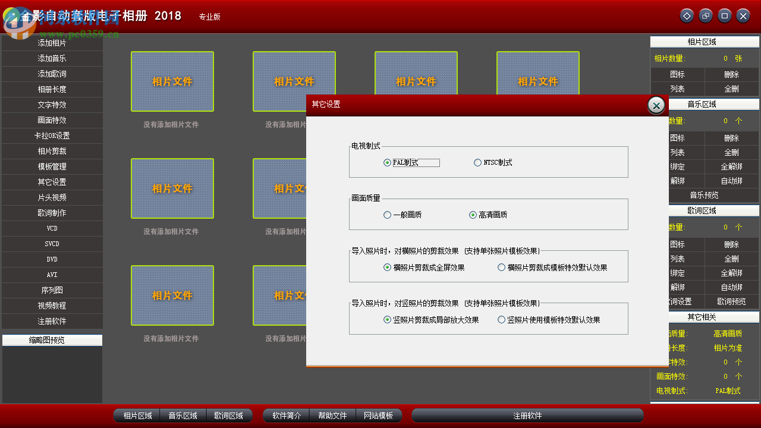
Task: Click the PAL制式 value in 其它相关 panel
Action: [x=728, y=391]
